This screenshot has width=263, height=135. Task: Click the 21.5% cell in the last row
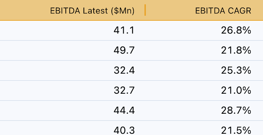coord(236,130)
